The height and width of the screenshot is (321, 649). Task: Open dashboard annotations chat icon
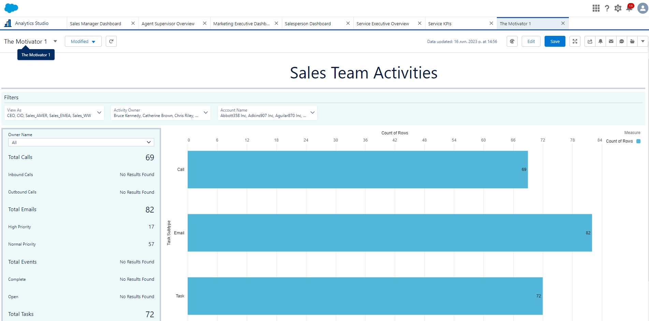point(621,41)
